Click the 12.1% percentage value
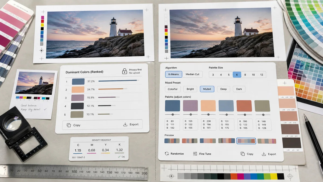 [90, 106]
